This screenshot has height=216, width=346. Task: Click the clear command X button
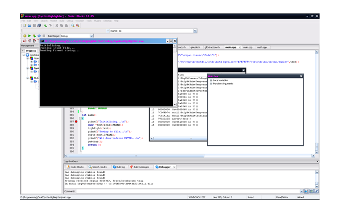(x=316, y=191)
